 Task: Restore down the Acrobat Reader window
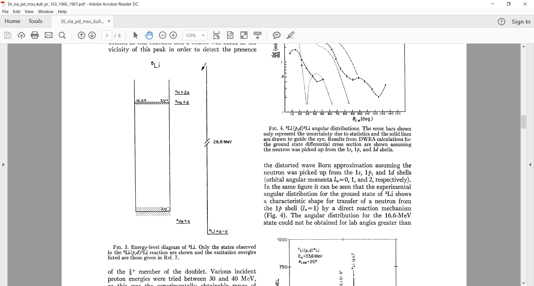click(509, 4)
